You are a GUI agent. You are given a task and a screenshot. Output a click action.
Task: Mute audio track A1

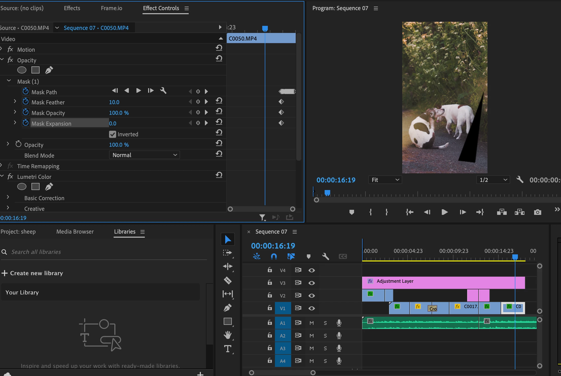[312, 323]
